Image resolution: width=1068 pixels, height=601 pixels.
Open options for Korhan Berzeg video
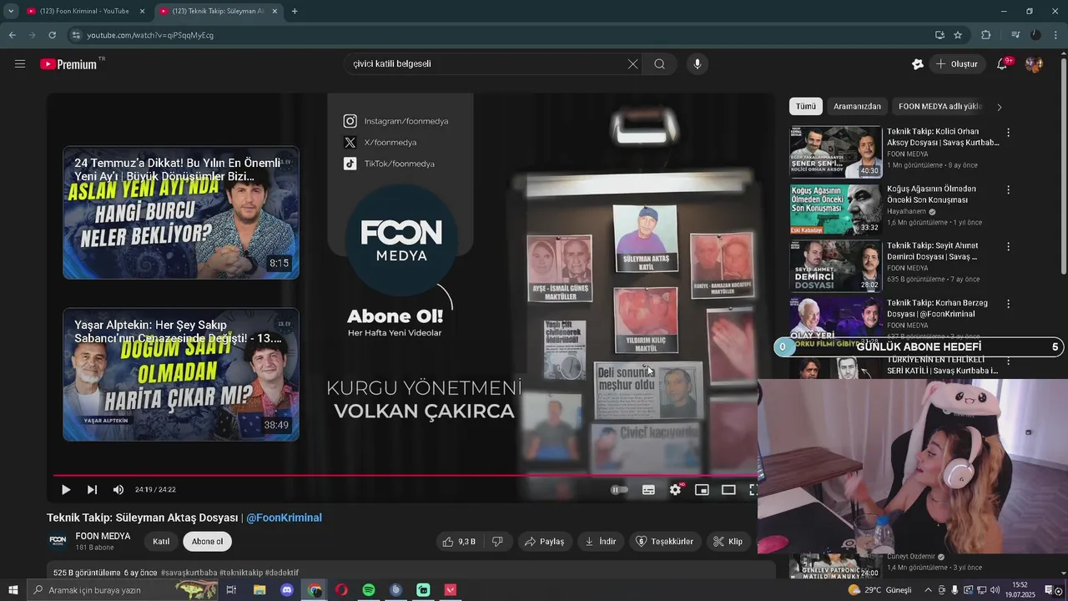pyautogui.click(x=1008, y=304)
